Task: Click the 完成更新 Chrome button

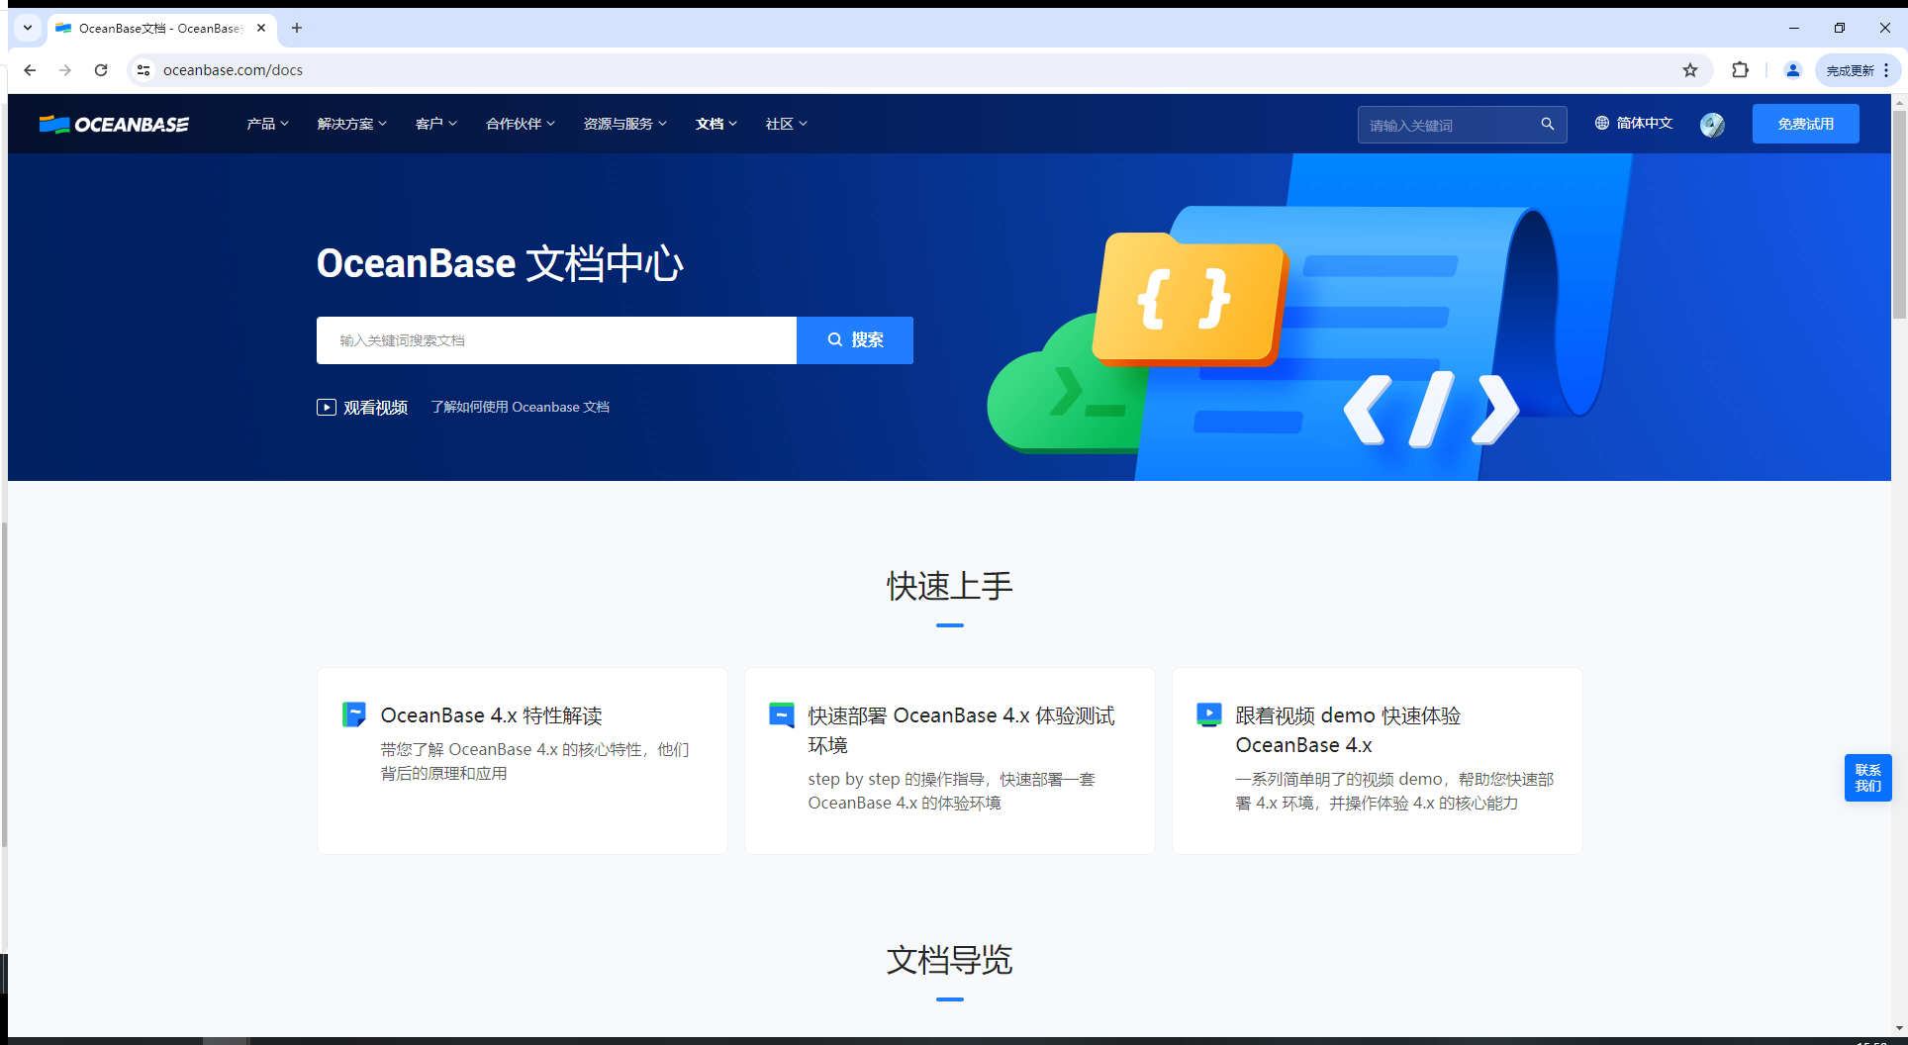Action: tap(1858, 70)
